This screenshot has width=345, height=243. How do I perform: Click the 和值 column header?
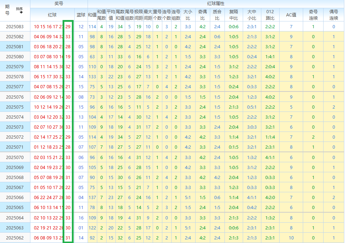tap(92, 15)
